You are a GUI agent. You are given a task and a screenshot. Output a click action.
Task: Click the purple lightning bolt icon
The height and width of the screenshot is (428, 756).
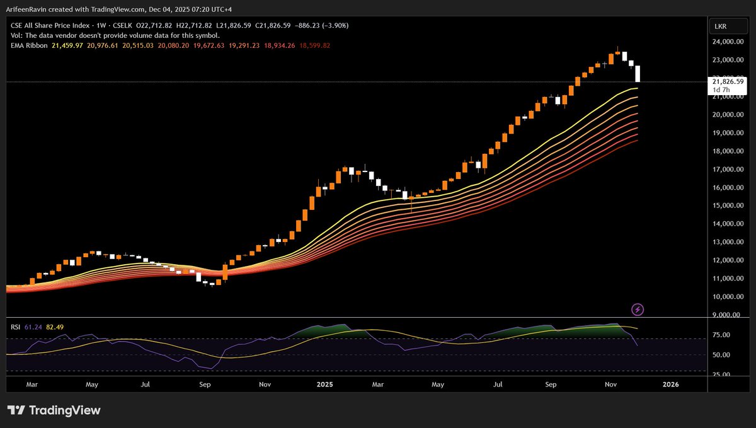(x=638, y=309)
